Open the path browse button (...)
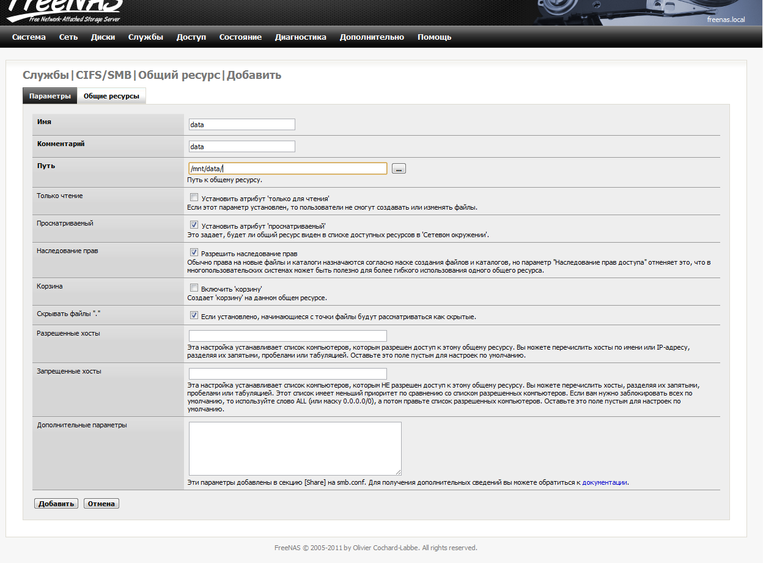The width and height of the screenshot is (763, 563). click(x=399, y=169)
